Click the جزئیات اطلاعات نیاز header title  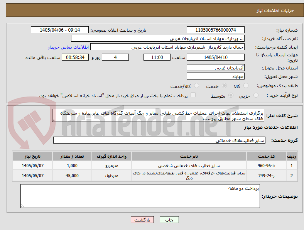275,10
